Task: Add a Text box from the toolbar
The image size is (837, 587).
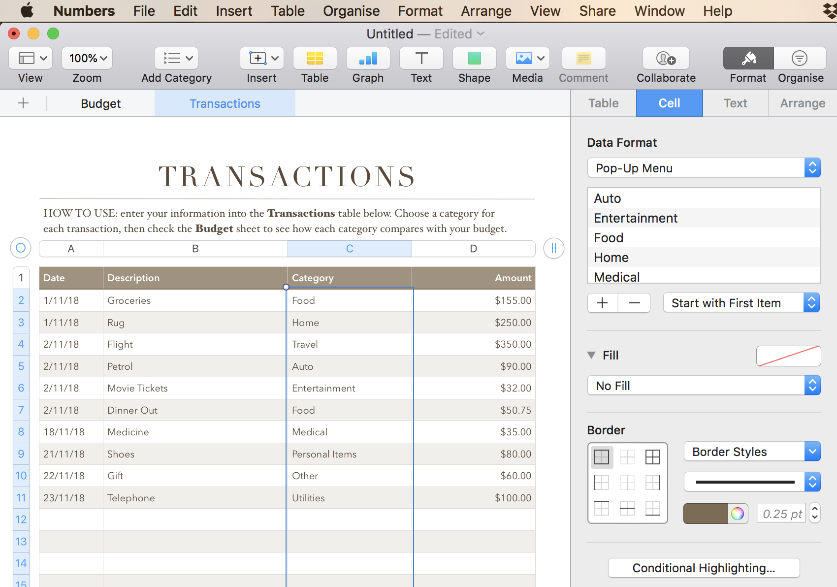Action: (x=421, y=58)
